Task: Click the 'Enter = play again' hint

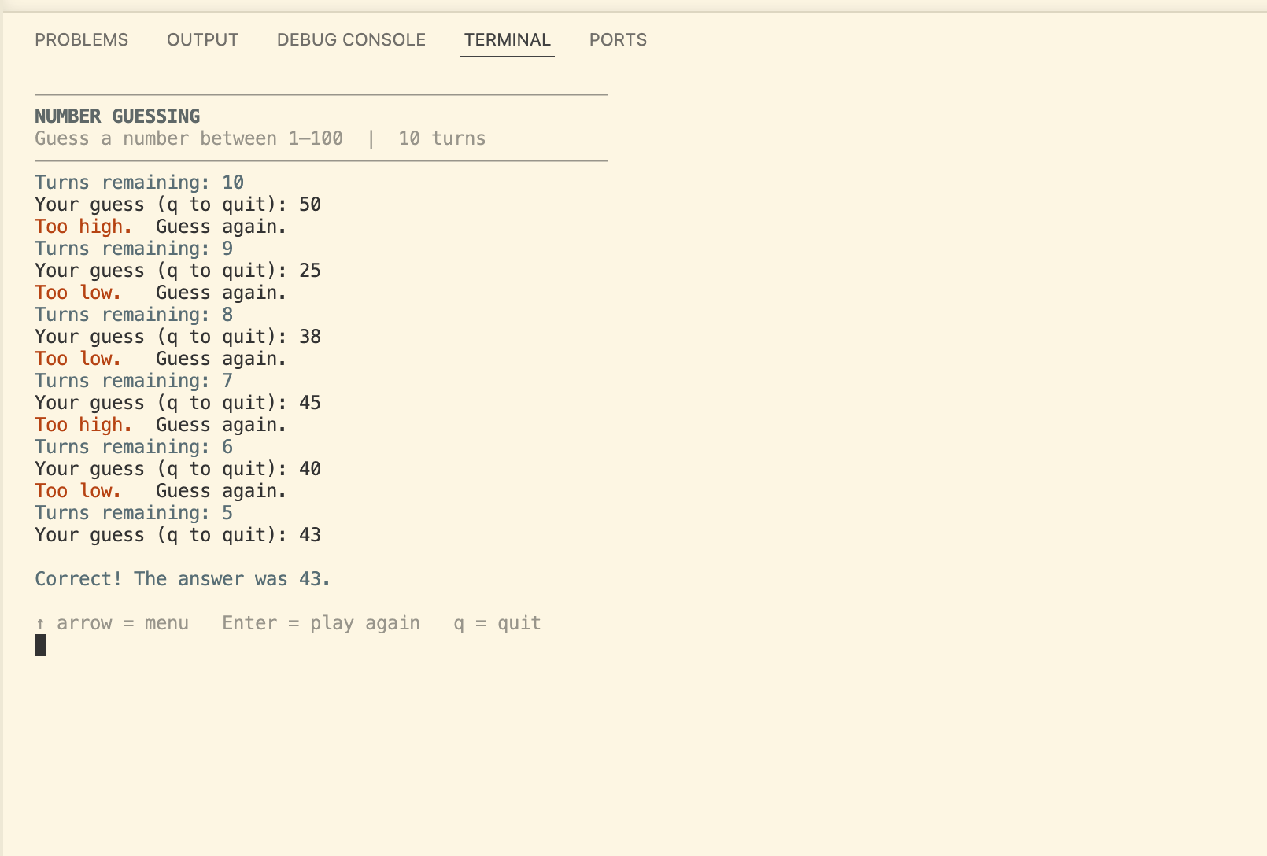Action: [x=321, y=623]
